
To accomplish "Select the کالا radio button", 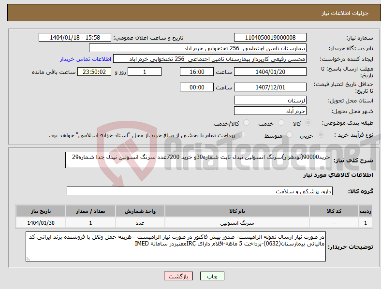I will (x=308, y=123).
